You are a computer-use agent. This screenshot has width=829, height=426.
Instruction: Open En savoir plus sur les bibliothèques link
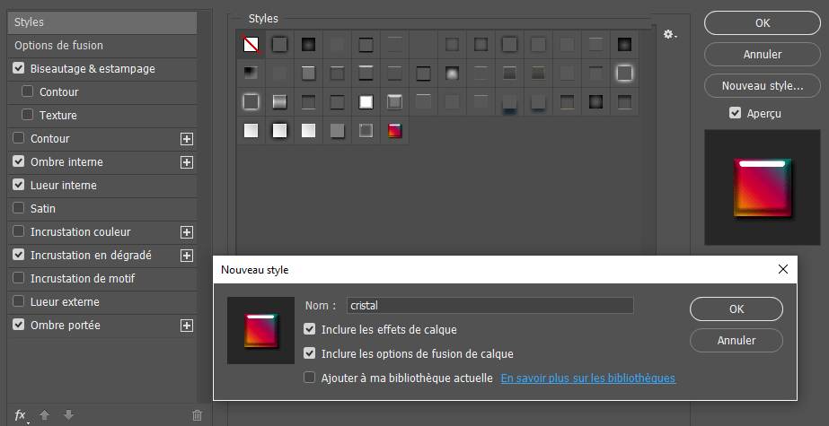click(587, 378)
